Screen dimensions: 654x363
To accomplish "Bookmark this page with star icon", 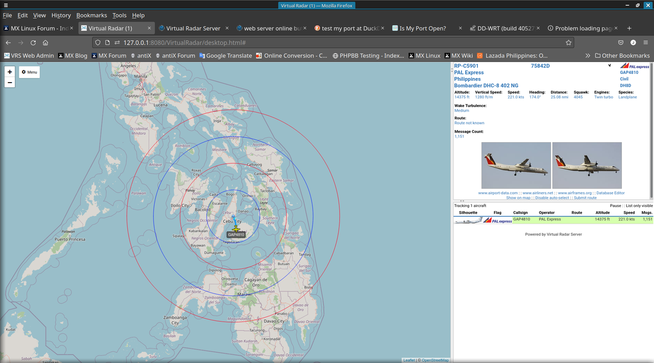I will (x=568, y=43).
